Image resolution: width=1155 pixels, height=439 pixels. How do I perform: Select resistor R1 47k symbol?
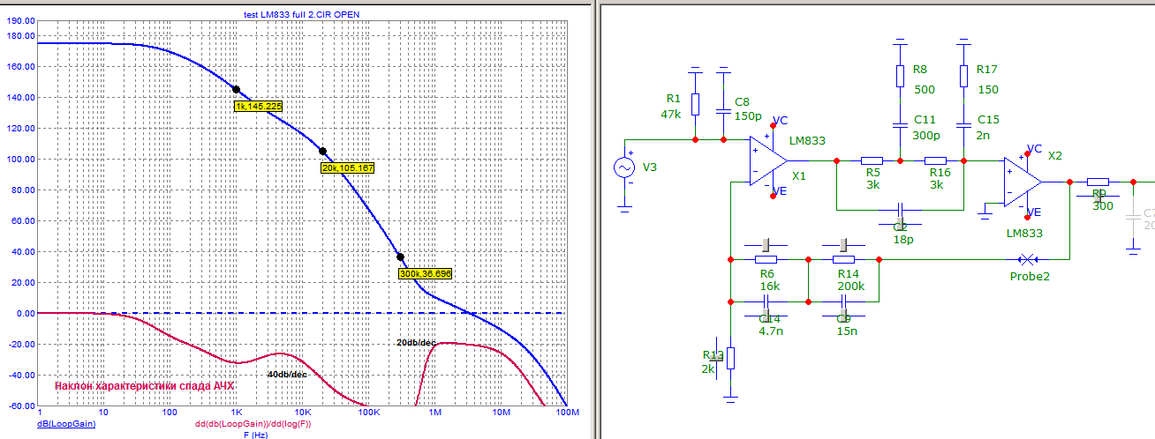click(x=696, y=105)
